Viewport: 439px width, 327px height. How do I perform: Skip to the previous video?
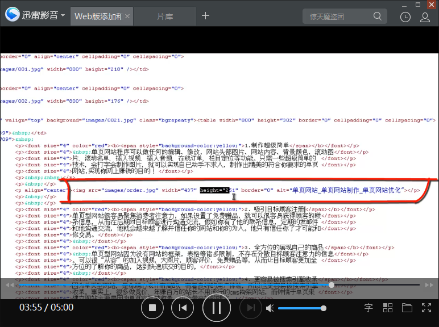(183, 308)
